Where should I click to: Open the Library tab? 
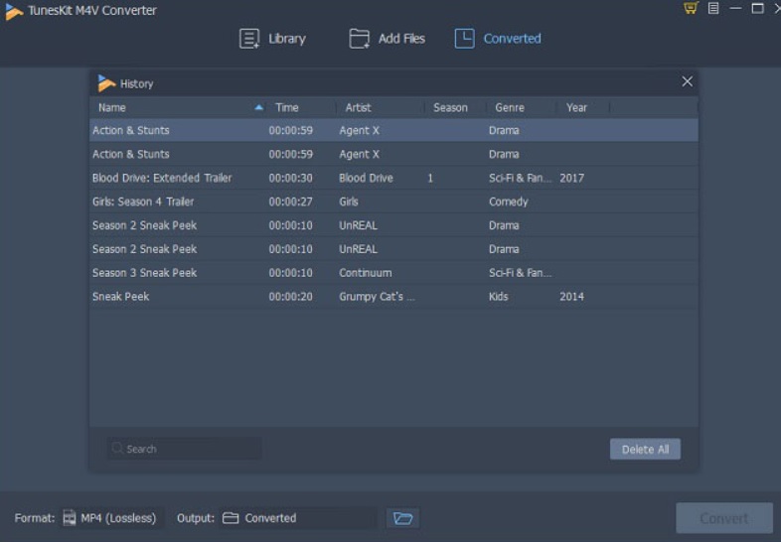coord(272,39)
